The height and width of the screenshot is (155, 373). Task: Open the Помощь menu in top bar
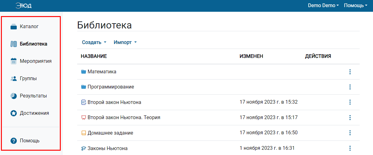click(x=355, y=6)
